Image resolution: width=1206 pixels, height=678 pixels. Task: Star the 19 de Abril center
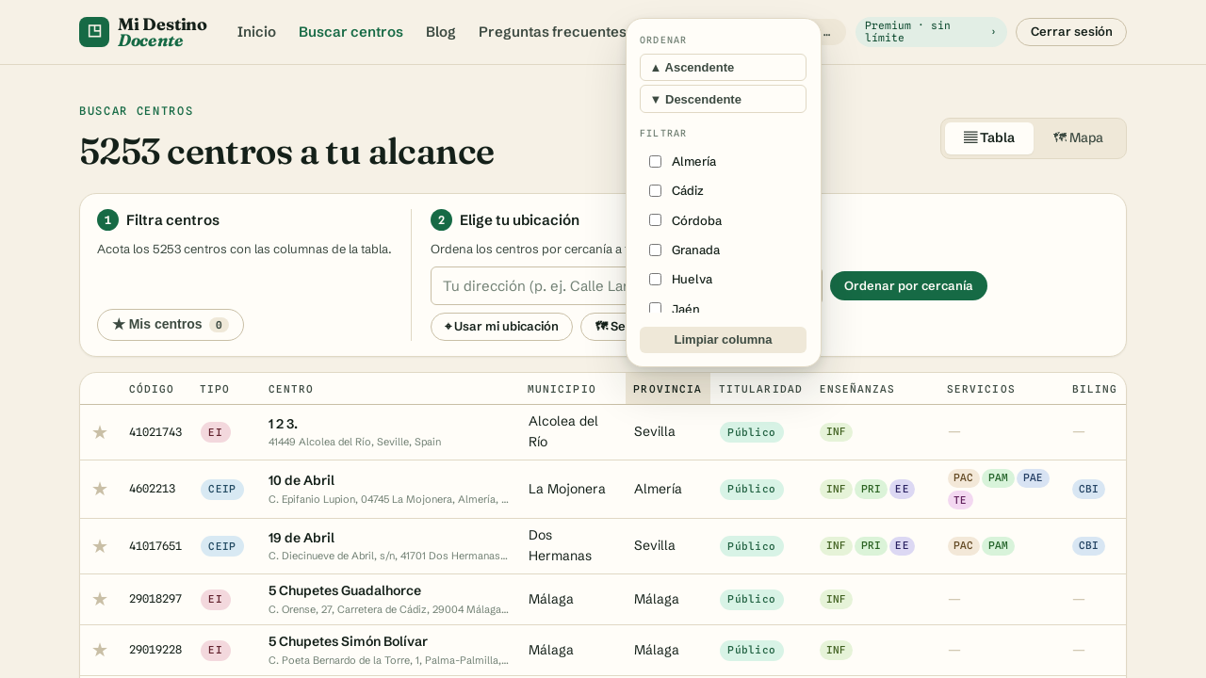tap(100, 546)
